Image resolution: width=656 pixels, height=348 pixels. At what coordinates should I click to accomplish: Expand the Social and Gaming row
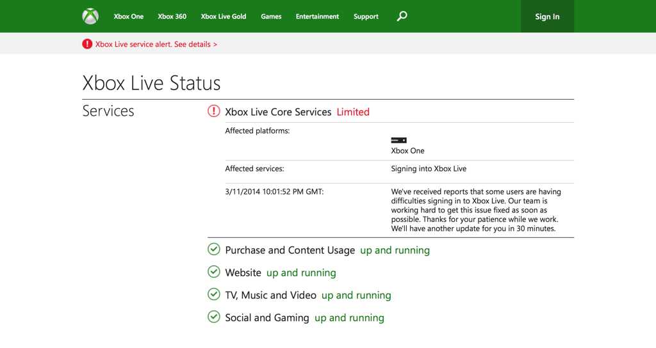click(266, 317)
